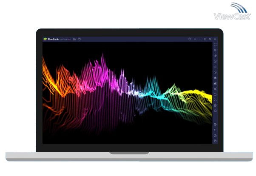This screenshot has height=176, width=256.
Task: Click the round icon above the sidebar gap
Action: click(215, 111)
